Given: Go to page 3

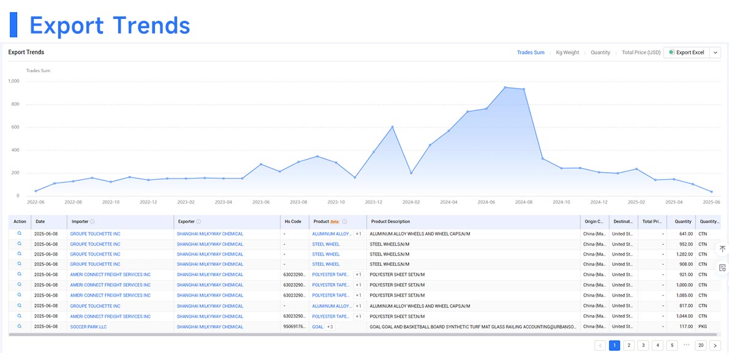Looking at the screenshot, I should point(643,345).
